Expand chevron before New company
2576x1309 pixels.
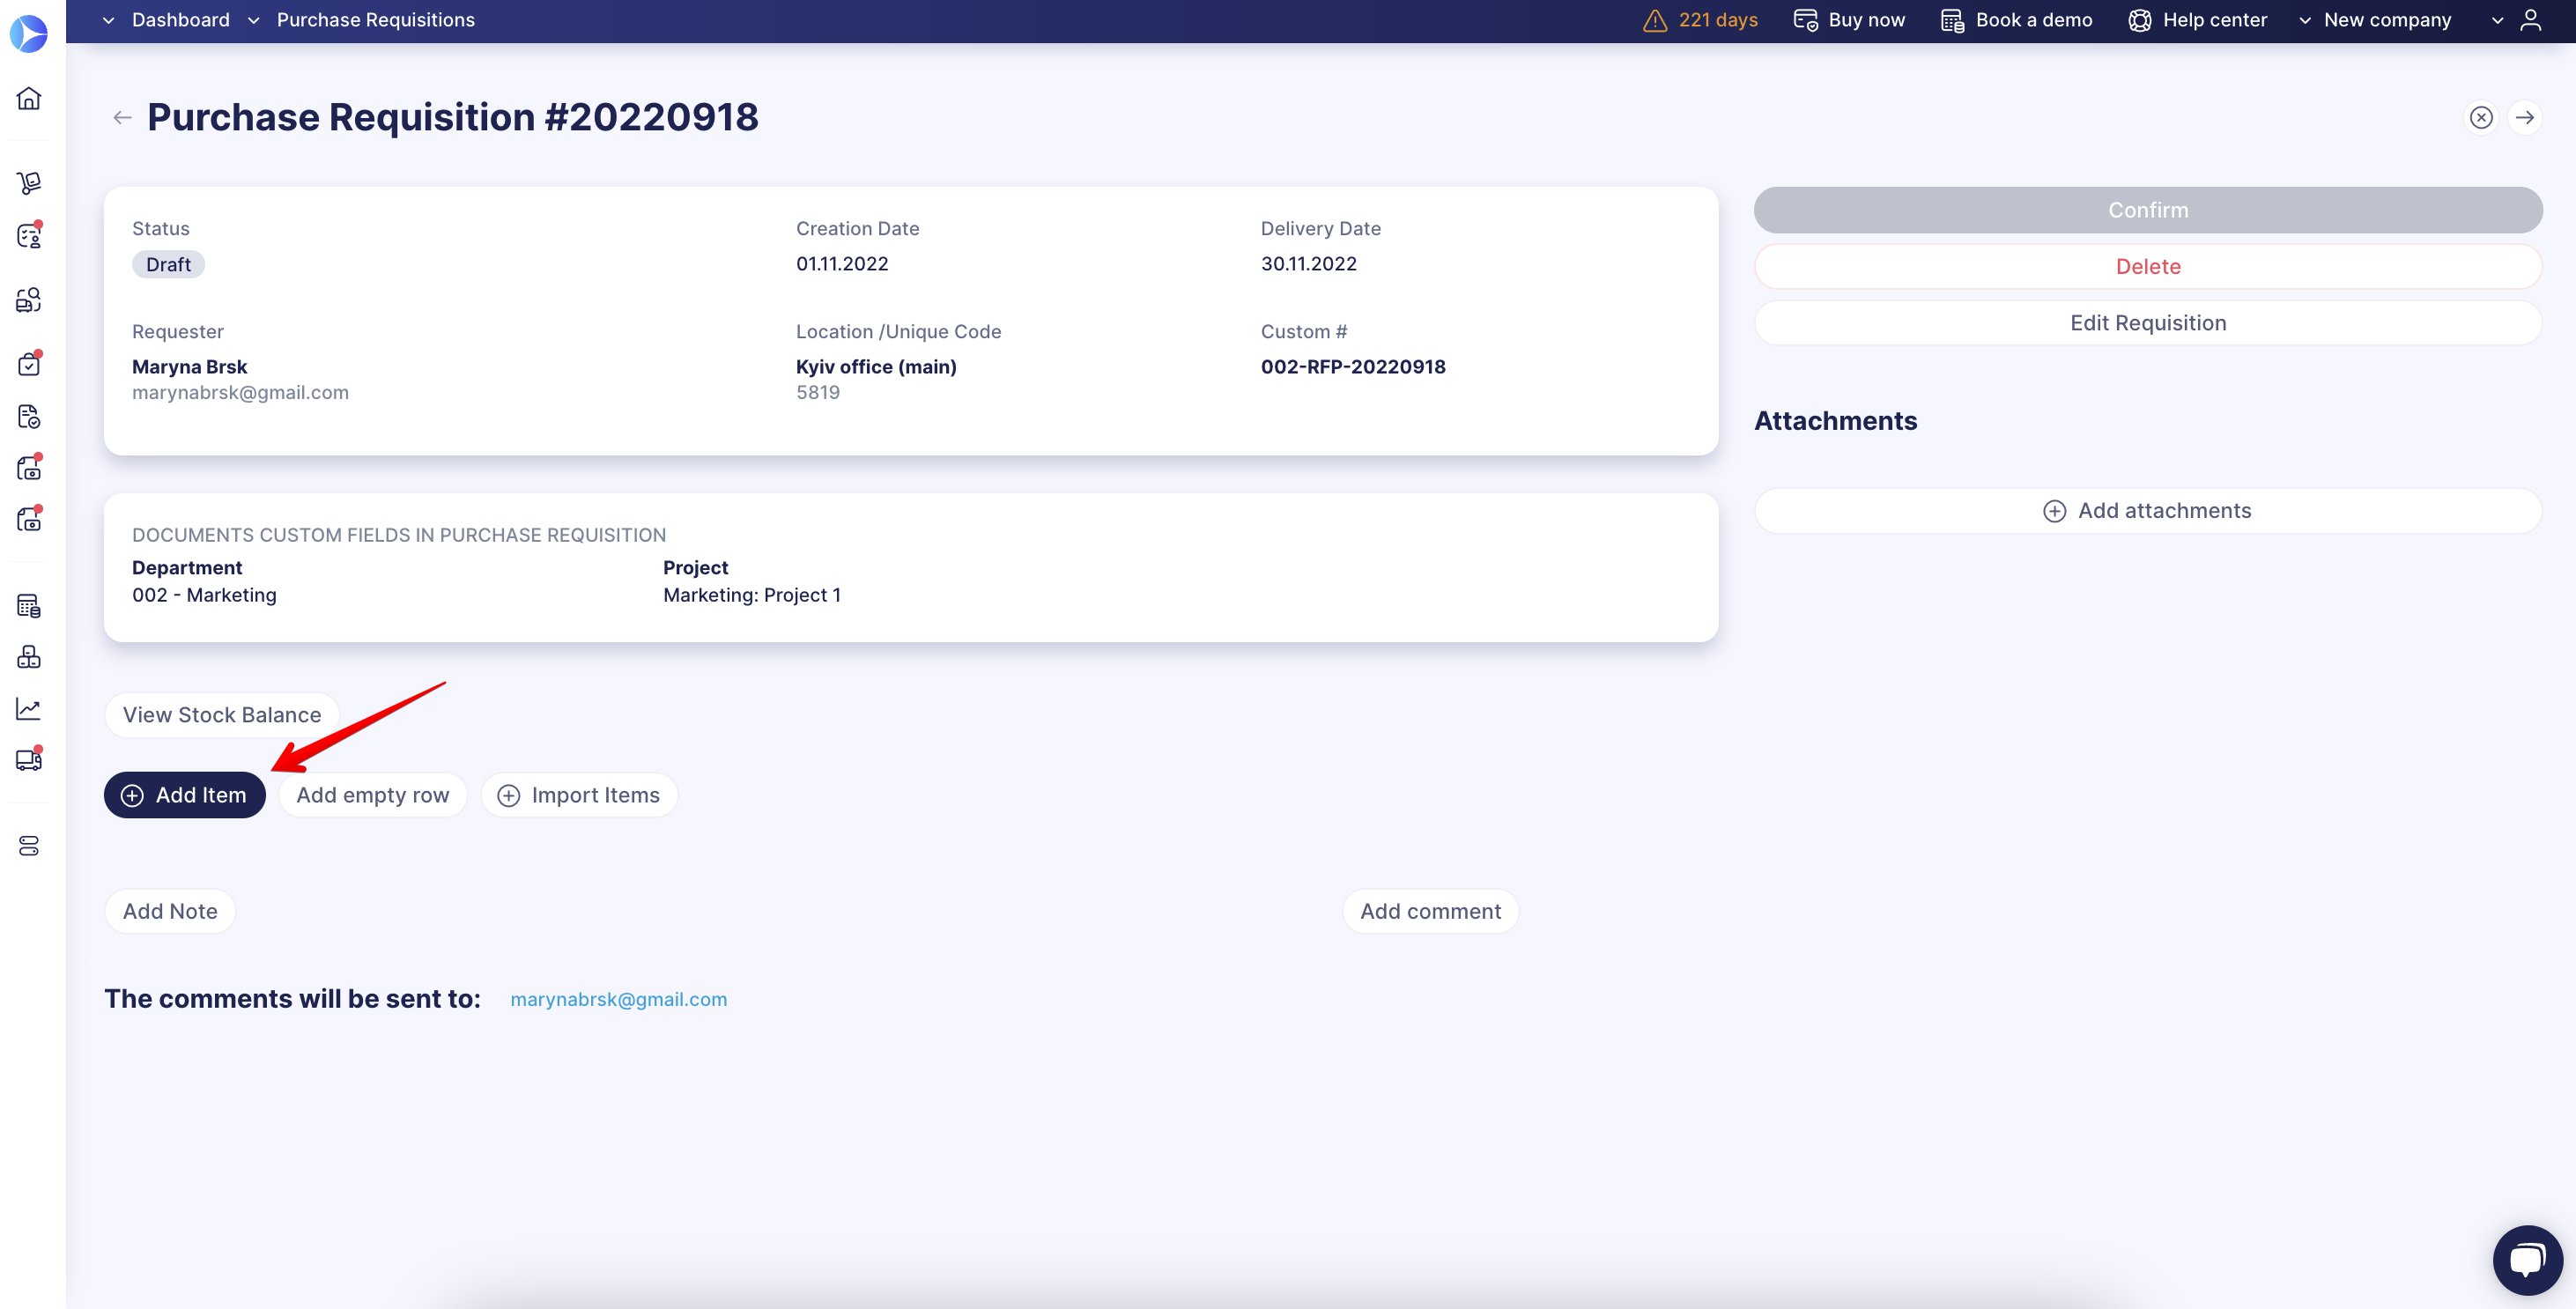(x=2305, y=20)
